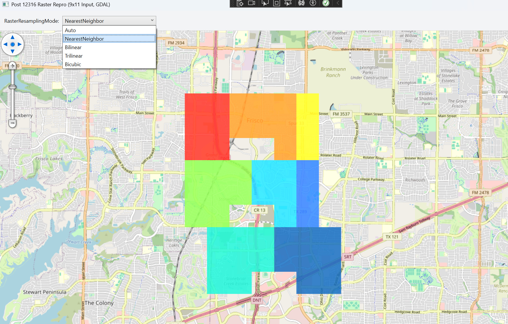Click the center dot of pan control
The height and width of the screenshot is (324, 508).
(x=13, y=44)
